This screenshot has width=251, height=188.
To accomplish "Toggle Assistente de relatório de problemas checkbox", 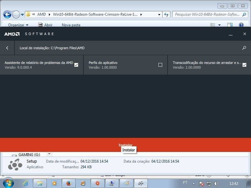I will pos(76,65).
